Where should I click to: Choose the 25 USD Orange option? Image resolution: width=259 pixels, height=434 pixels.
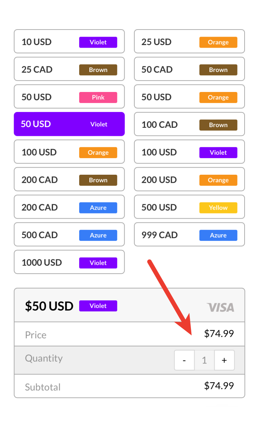click(189, 42)
